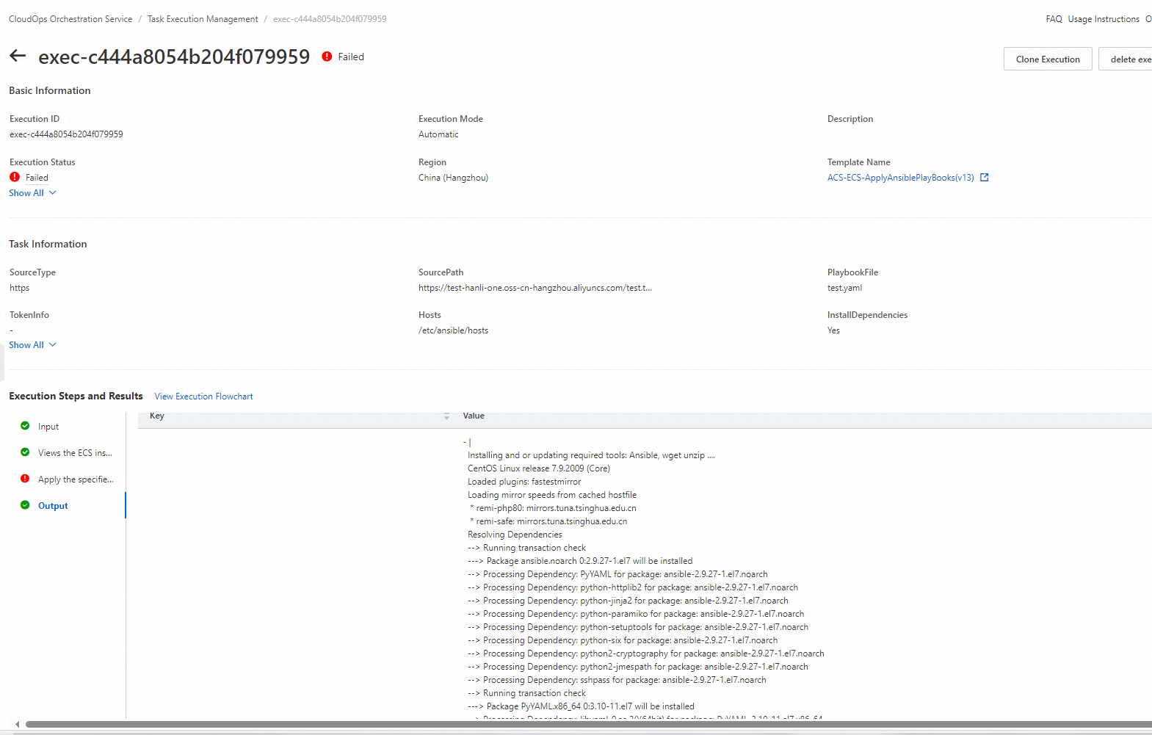Click the PlaybookFile value test.yaml
Viewport: 1152px width, 735px height.
[844, 288]
